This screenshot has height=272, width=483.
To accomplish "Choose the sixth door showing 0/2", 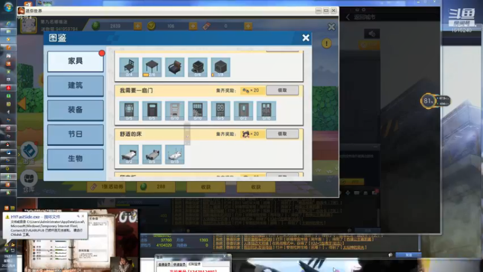I will [243, 111].
